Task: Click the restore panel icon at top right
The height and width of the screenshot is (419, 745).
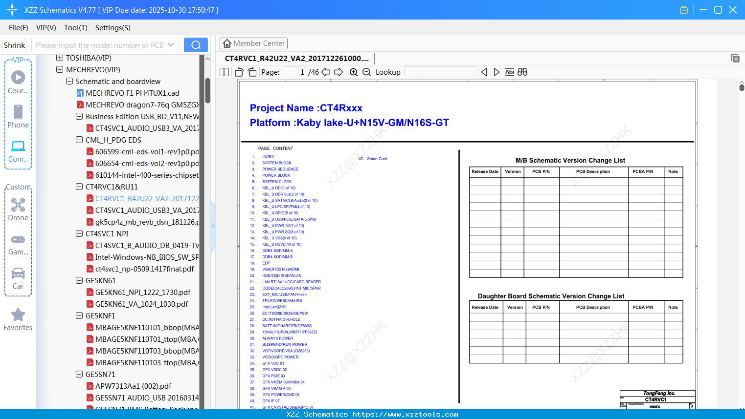Action: tap(735, 58)
